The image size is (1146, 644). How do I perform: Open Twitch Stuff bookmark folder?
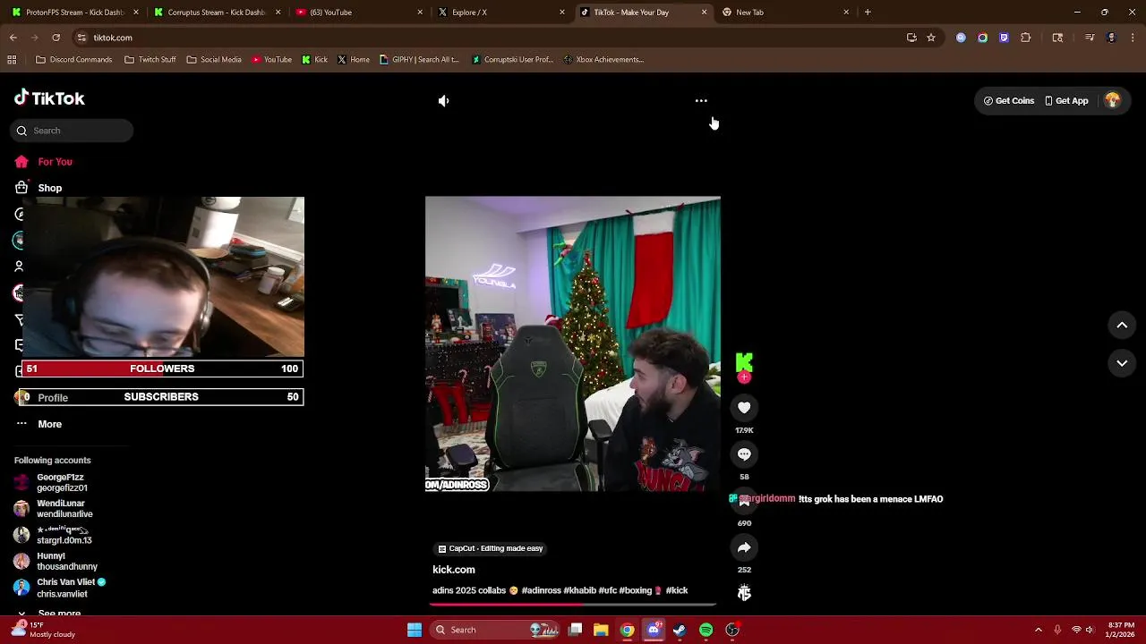click(150, 60)
